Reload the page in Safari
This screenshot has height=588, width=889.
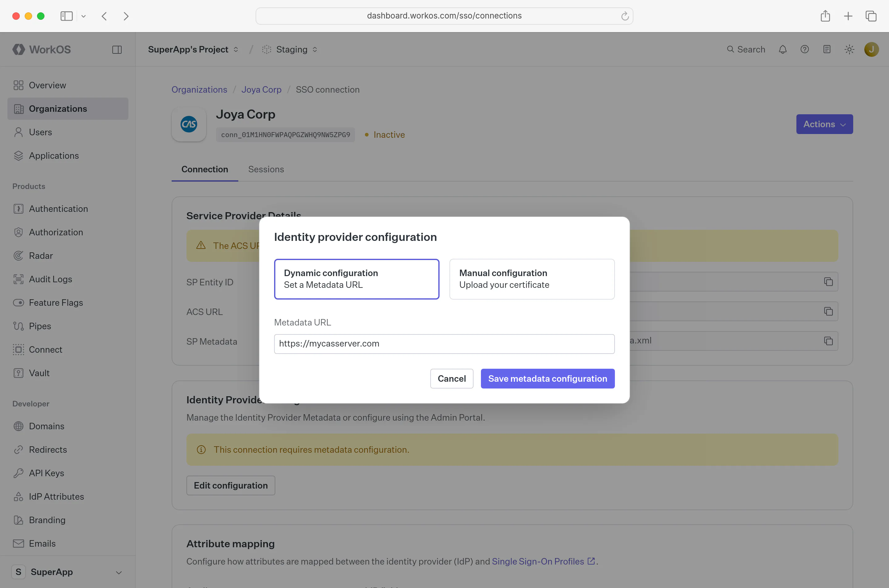point(625,16)
